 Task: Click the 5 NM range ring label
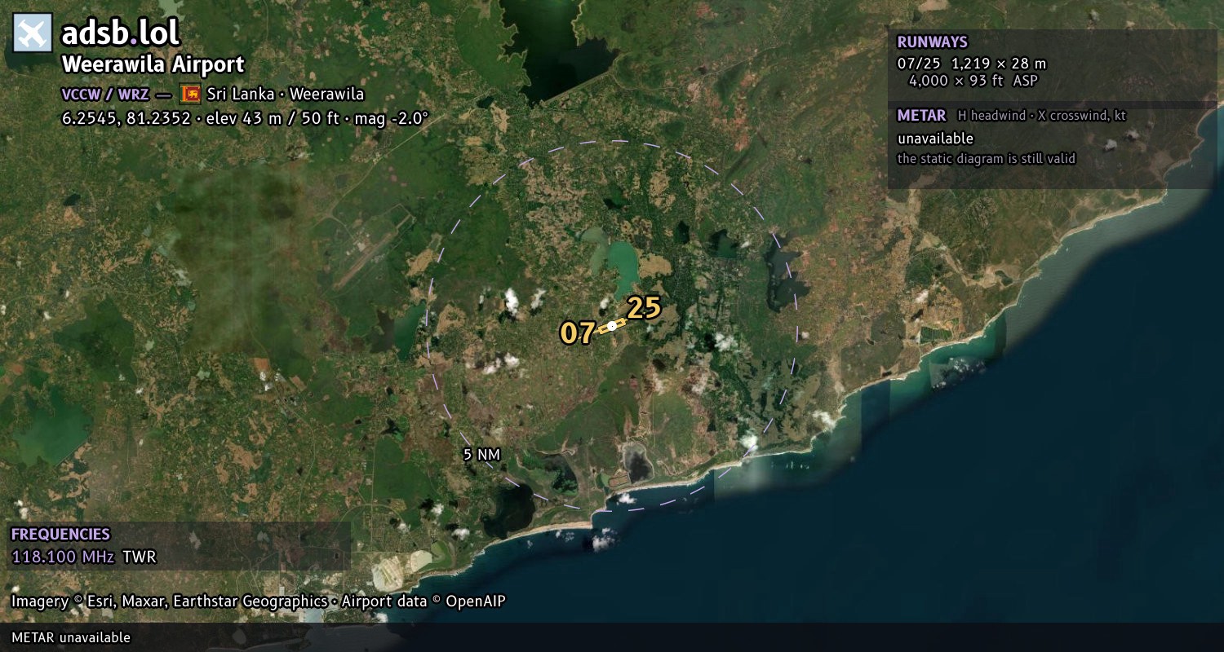tap(481, 455)
